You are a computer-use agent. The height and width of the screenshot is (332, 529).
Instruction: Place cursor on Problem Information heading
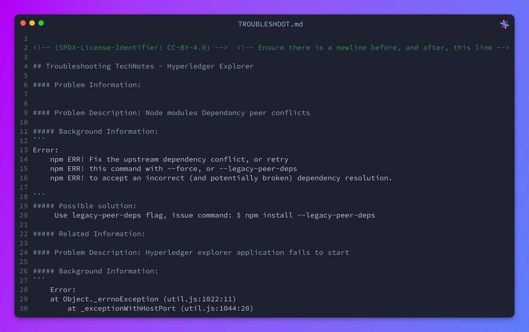point(87,85)
